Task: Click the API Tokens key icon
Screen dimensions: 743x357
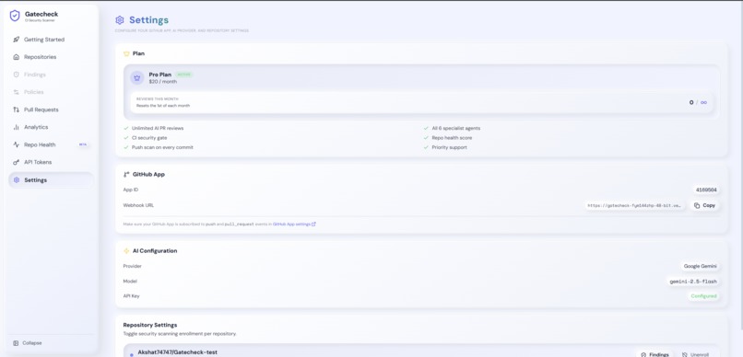Action: (16, 162)
